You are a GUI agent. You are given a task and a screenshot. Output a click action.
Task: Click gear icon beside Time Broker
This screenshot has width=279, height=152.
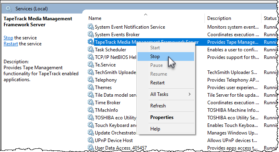(91, 102)
